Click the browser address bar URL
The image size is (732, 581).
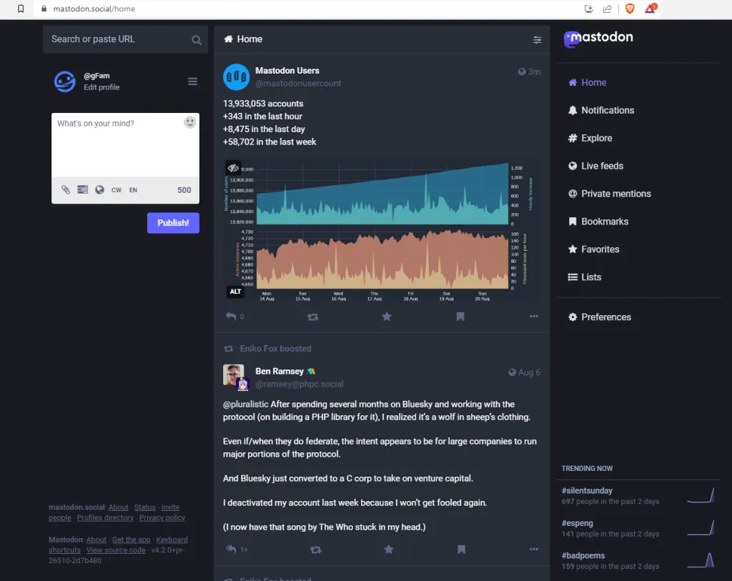[94, 9]
